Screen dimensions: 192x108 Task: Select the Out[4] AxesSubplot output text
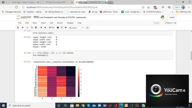click(x=63, y=62)
